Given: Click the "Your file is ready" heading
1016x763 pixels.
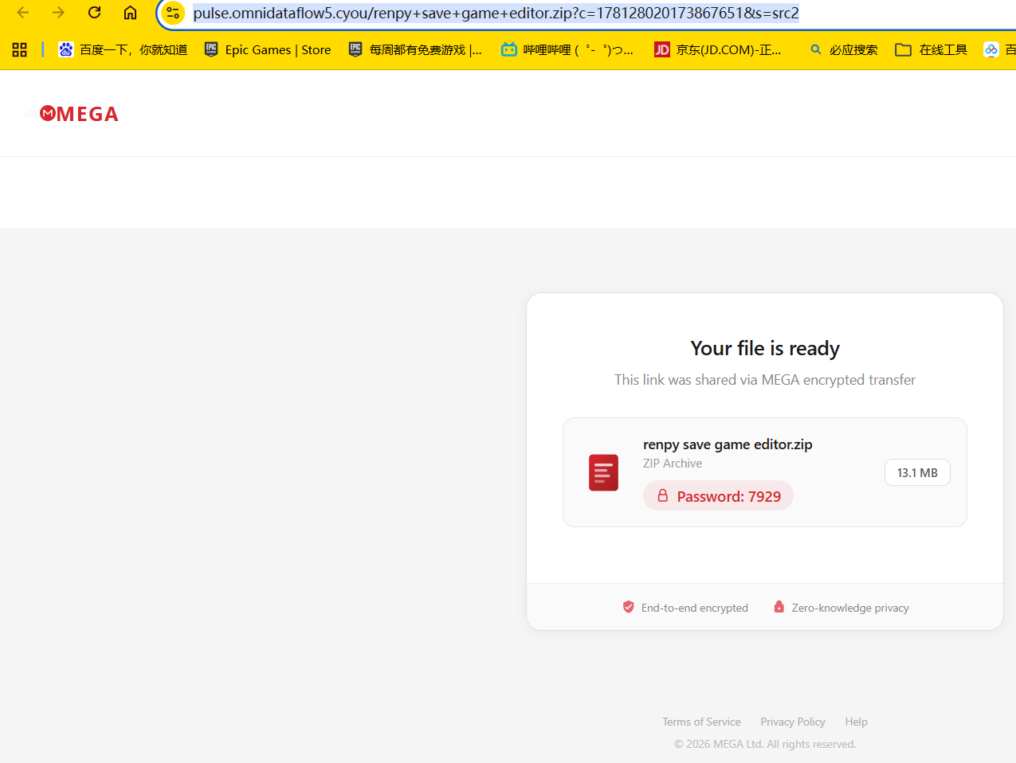Looking at the screenshot, I should tap(765, 348).
